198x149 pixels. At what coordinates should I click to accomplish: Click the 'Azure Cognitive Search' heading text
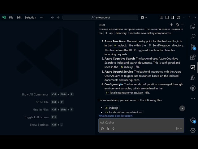pos(119,59)
